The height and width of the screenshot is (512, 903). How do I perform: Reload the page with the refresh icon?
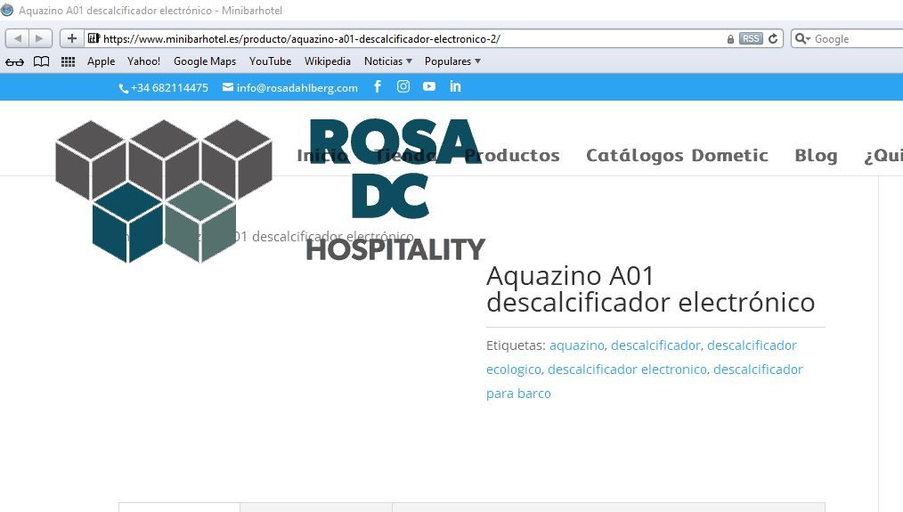(x=773, y=38)
